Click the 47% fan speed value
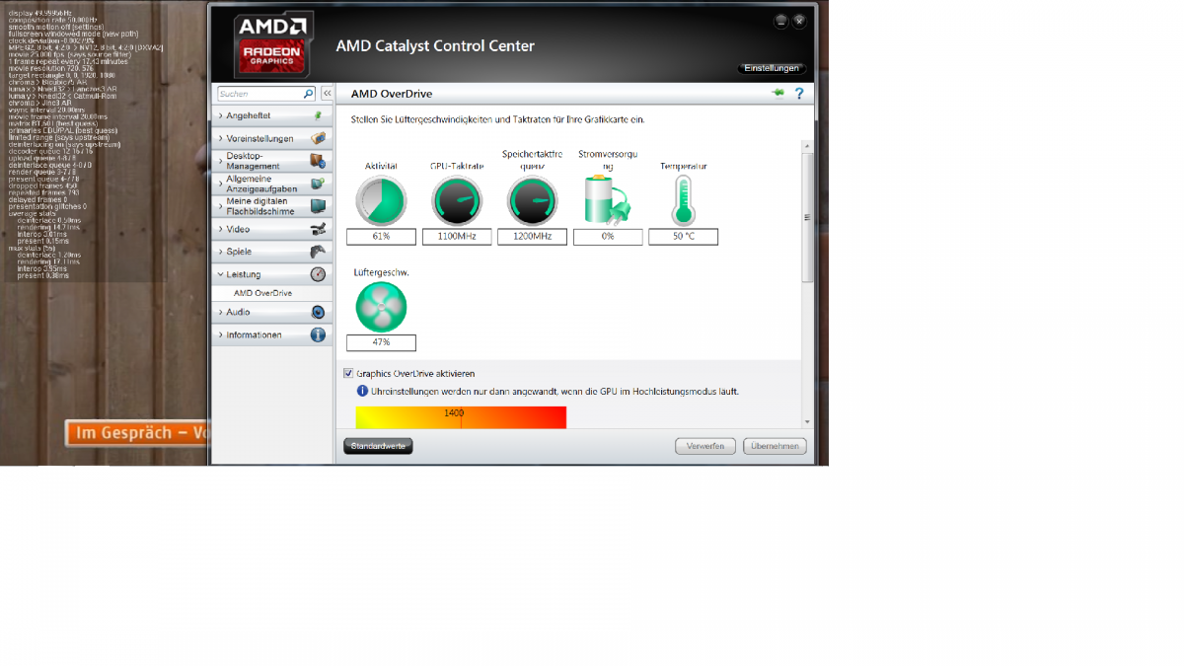The width and height of the screenshot is (1184, 666). tap(381, 342)
